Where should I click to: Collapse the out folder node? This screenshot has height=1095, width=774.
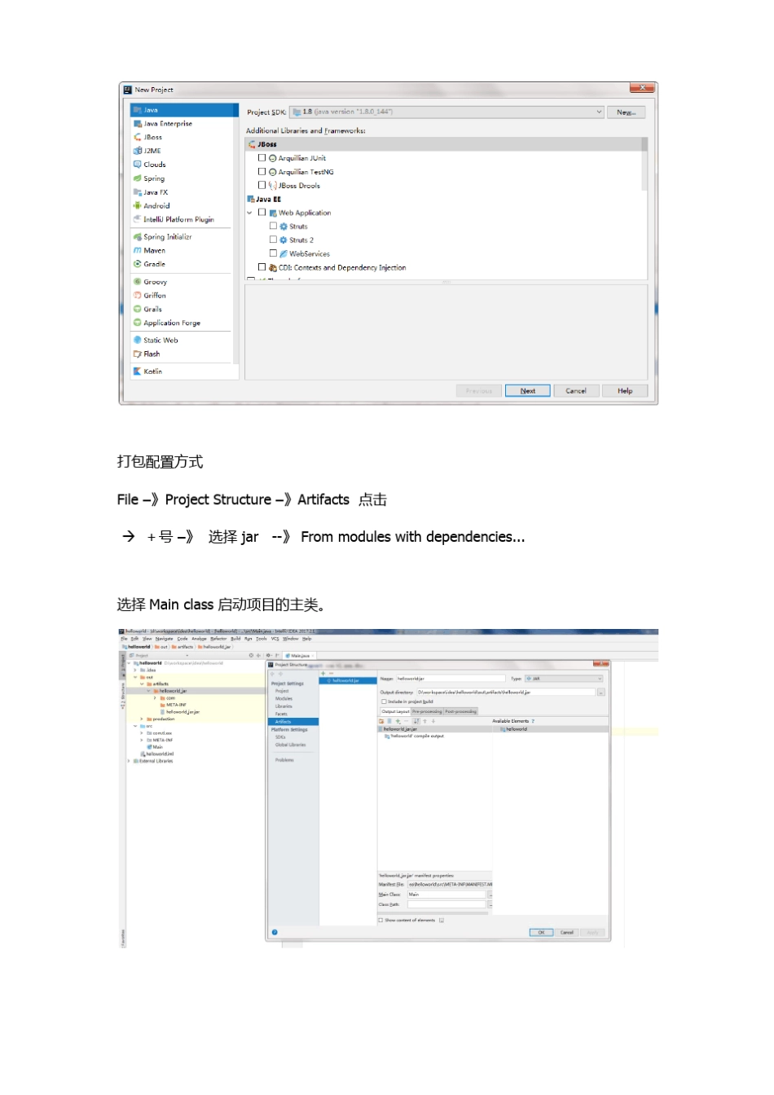(136, 677)
